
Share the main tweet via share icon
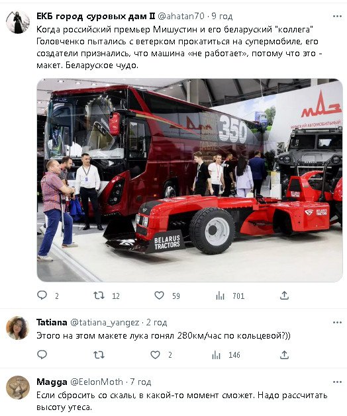coord(284,295)
